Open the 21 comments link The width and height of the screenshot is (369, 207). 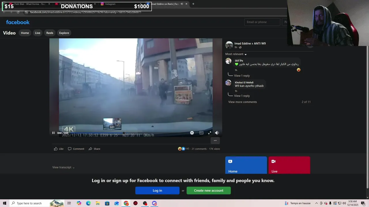tap(199, 149)
